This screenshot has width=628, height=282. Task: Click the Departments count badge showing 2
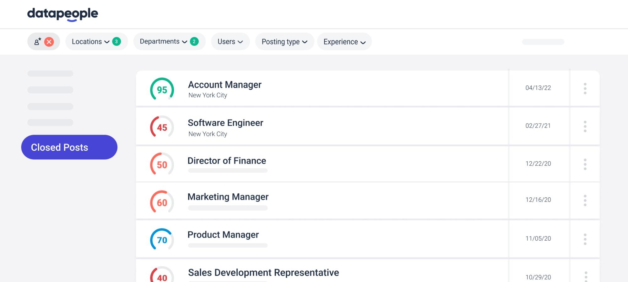[x=194, y=41]
